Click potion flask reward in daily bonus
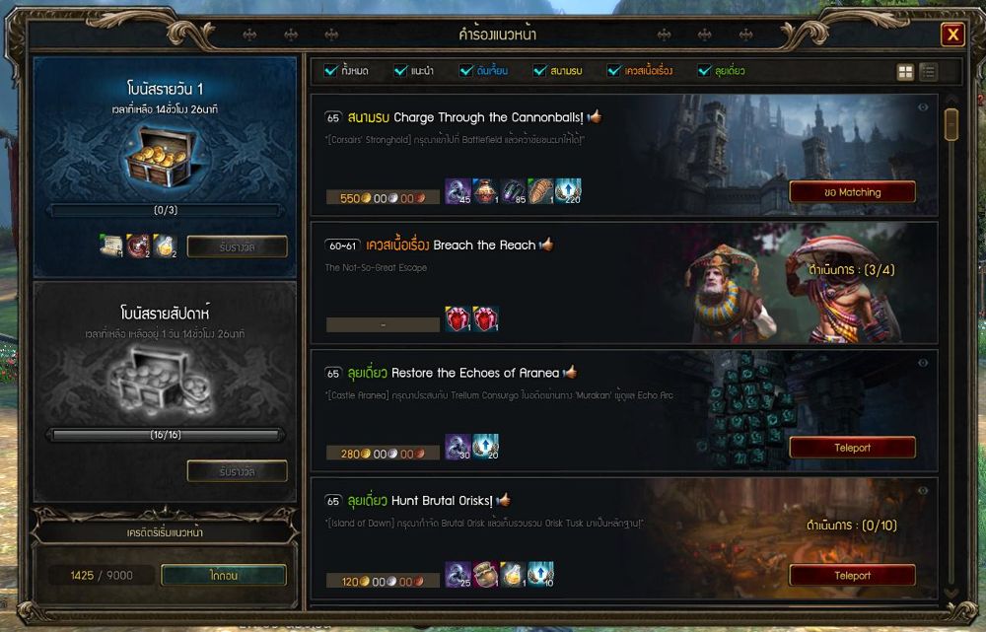Screen dimensions: 986x632 166,246
